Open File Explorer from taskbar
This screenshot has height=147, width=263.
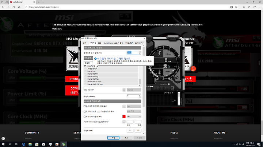pyautogui.click(x=30, y=144)
